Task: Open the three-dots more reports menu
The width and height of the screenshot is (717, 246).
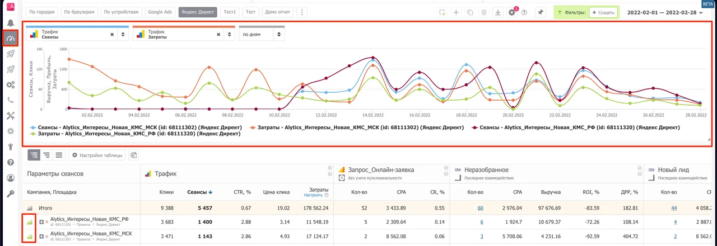Action: coord(301,12)
